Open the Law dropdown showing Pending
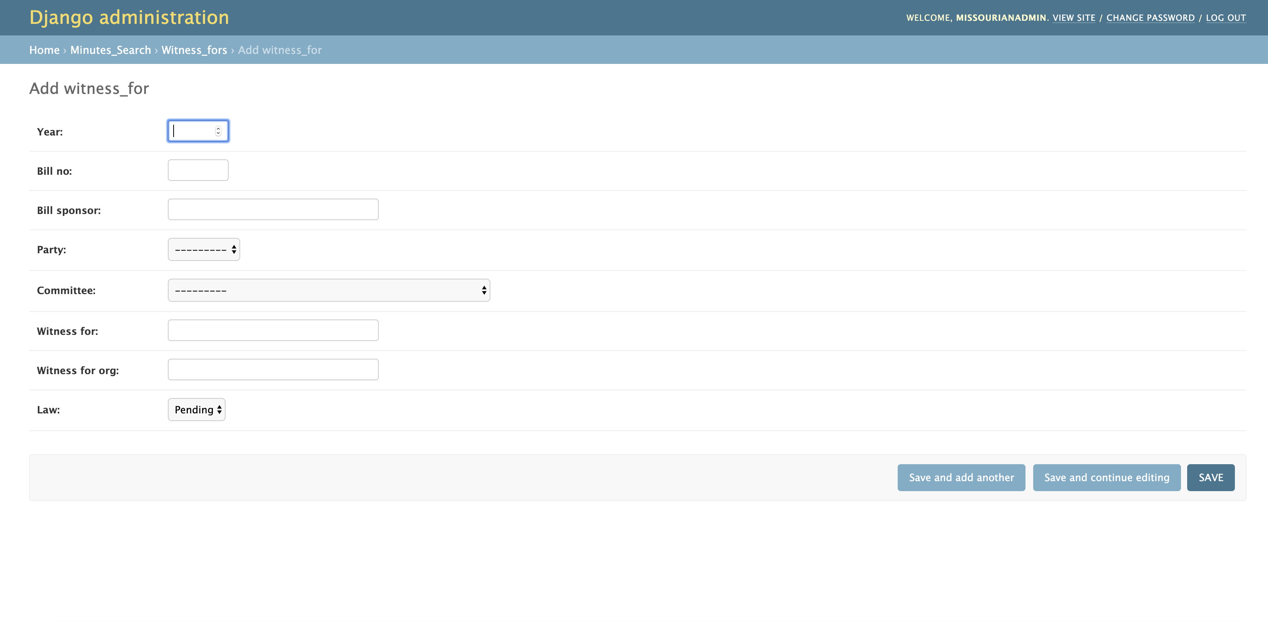The image size is (1268, 622). coord(196,410)
